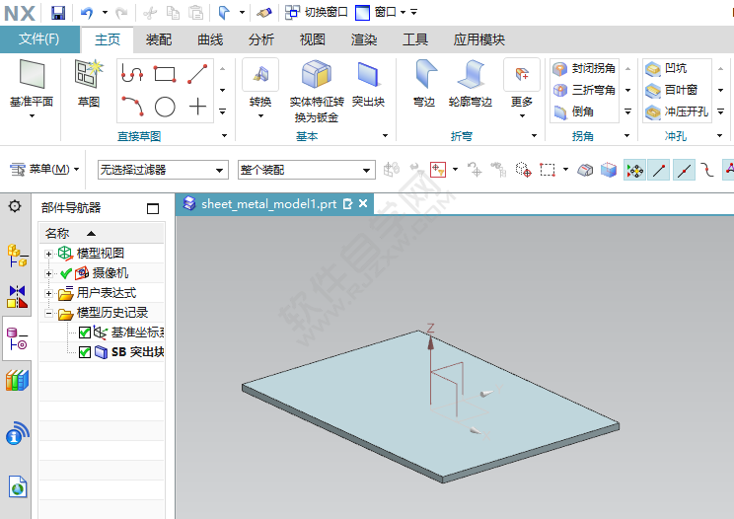Image resolution: width=734 pixels, height=519 pixels.
Task: Open the More (更多) bend tools
Action: tap(522, 88)
